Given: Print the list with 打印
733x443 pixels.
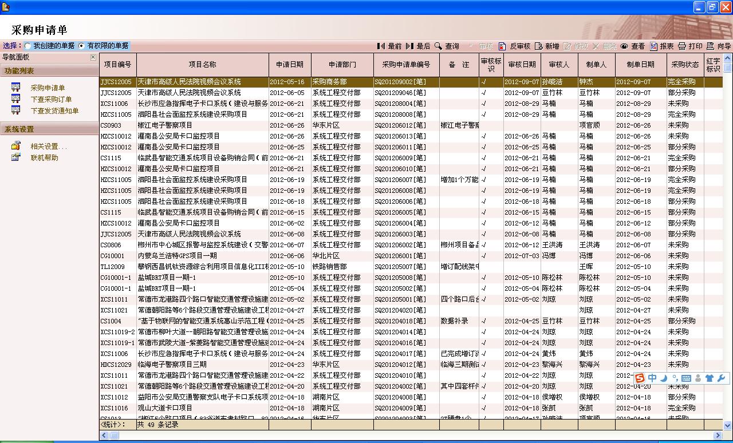Looking at the screenshot, I should [690, 46].
